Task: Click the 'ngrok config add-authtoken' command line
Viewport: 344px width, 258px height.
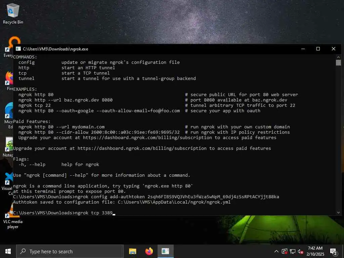Action: coord(146,197)
